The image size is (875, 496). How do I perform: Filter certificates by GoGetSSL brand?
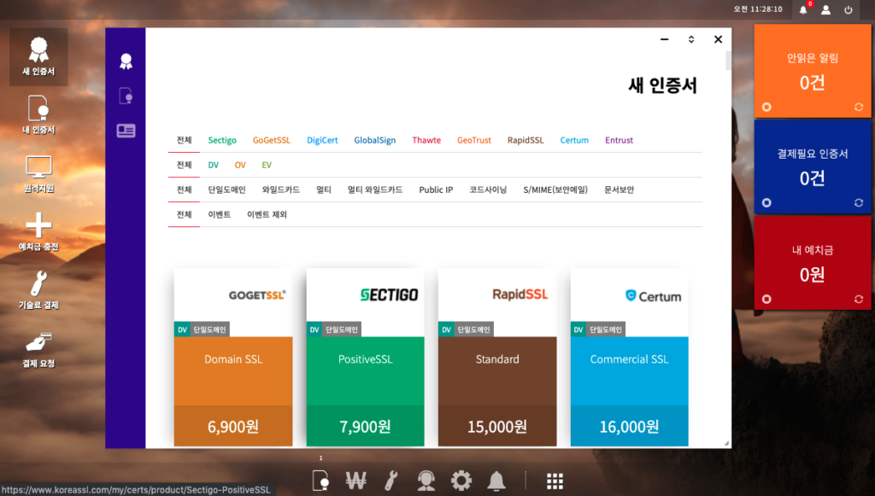pyautogui.click(x=272, y=141)
